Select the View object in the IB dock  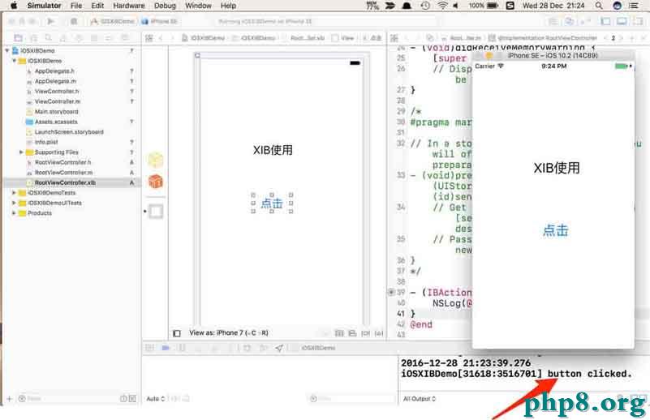pyautogui.click(x=156, y=212)
